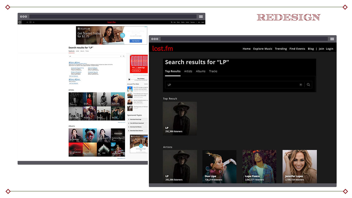Viewport: 352px width, 198px height.
Task: Open Lupe Fiasco artist card in redesign
Action: pyautogui.click(x=259, y=167)
